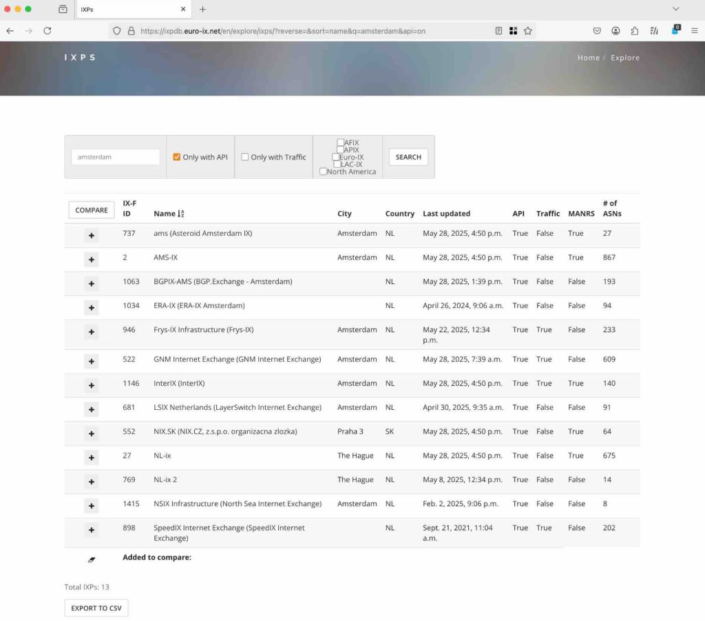Add BGPIX-AMS row to compare with plus
This screenshot has height=621, width=705.
[92, 284]
